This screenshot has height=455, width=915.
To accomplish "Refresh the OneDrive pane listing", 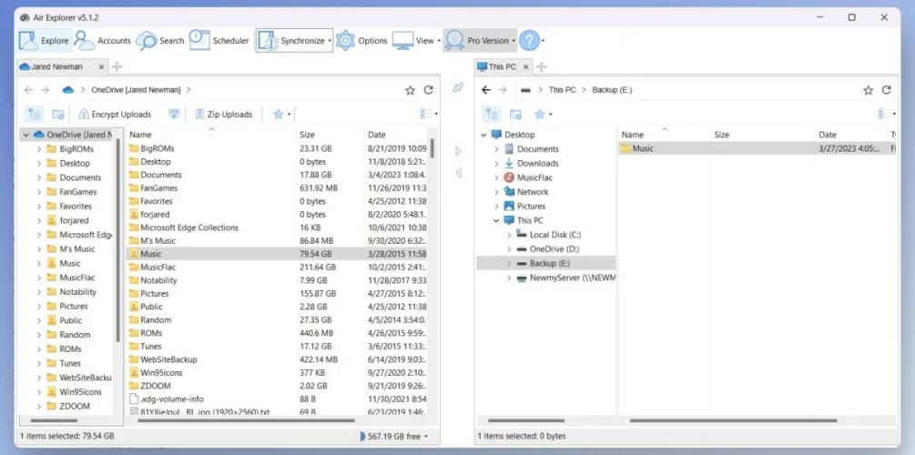I will 429,90.
